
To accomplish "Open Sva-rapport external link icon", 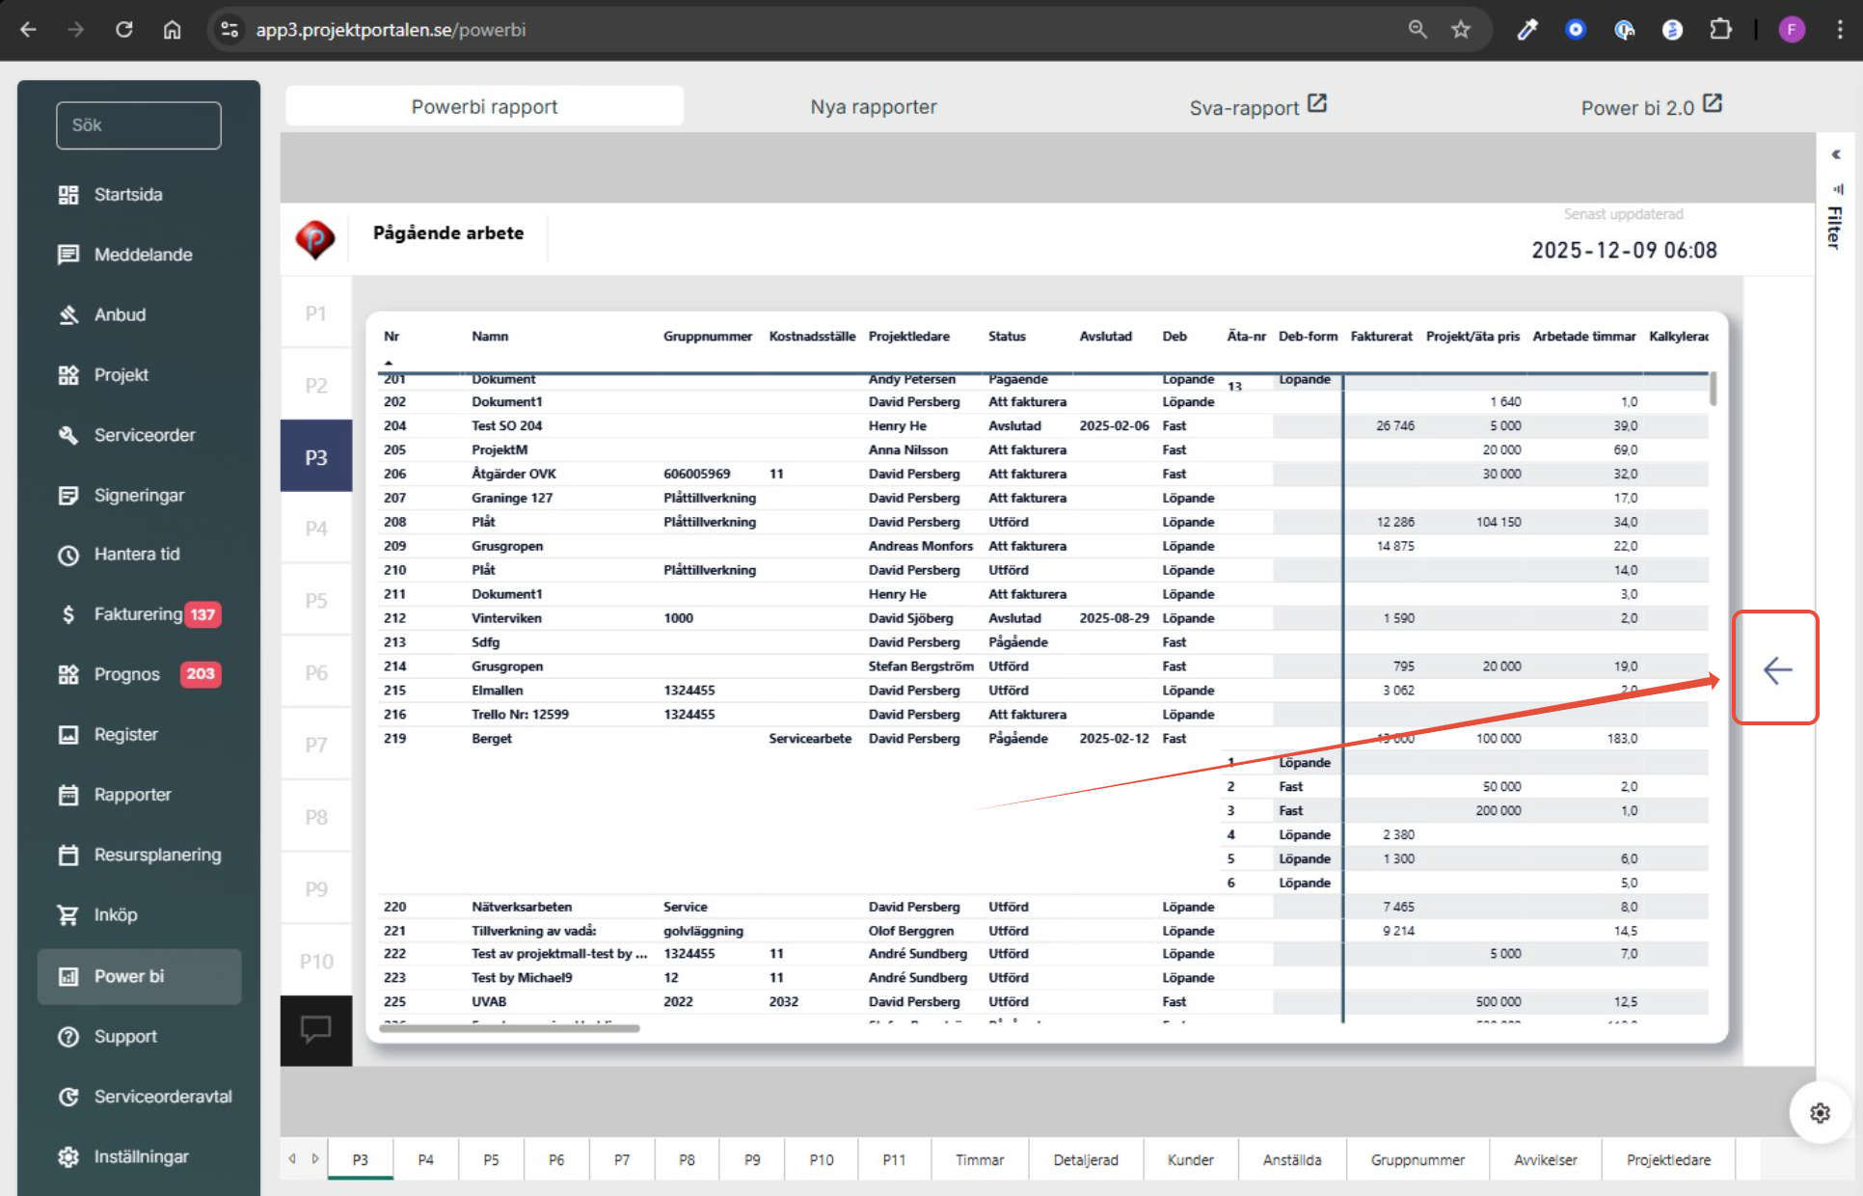I will point(1317,104).
